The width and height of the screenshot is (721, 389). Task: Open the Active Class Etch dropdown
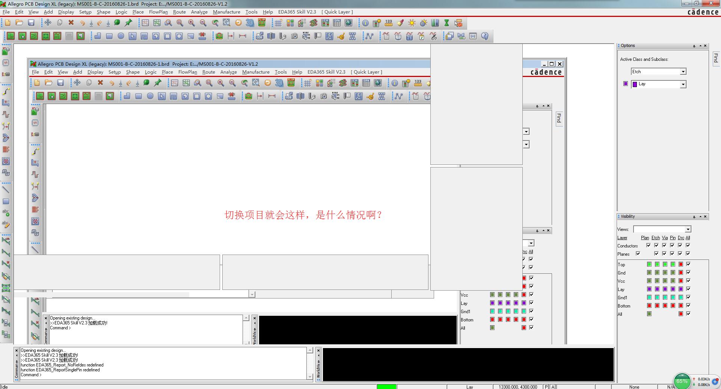(x=683, y=72)
